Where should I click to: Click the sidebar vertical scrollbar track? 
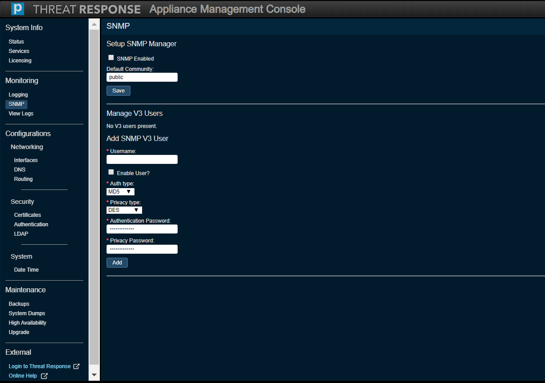(94, 198)
